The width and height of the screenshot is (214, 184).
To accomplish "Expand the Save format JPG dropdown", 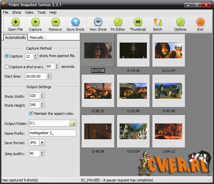I will [x=42, y=142].
